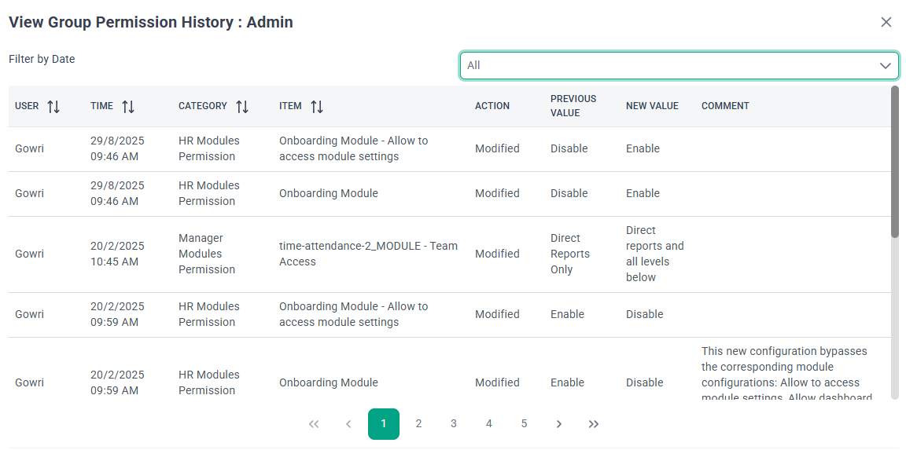Image resolution: width=906 pixels, height=450 pixels.
Task: Select page 2 in pagination
Action: (x=418, y=424)
